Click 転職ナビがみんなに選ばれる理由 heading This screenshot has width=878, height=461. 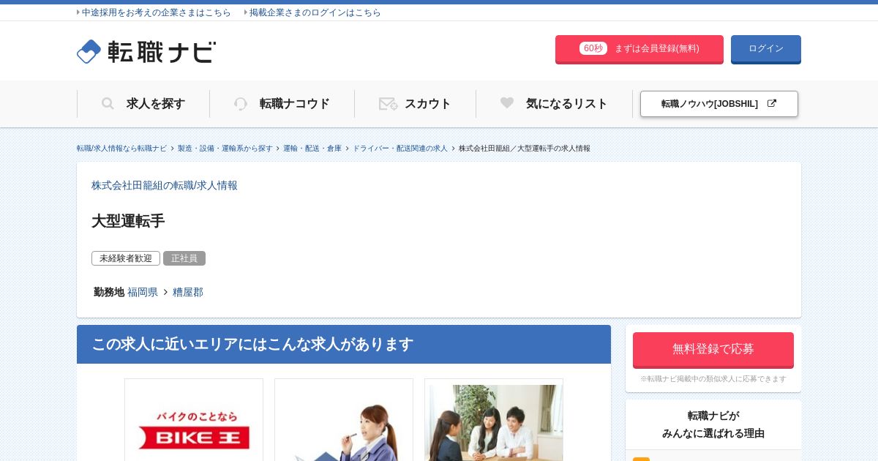point(713,424)
